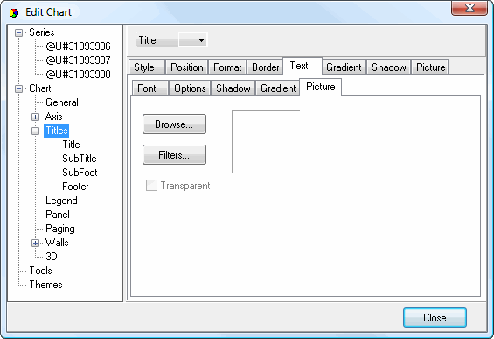The width and height of the screenshot is (494, 339).
Task: Collapse the Chart tree node
Action: click(19, 88)
